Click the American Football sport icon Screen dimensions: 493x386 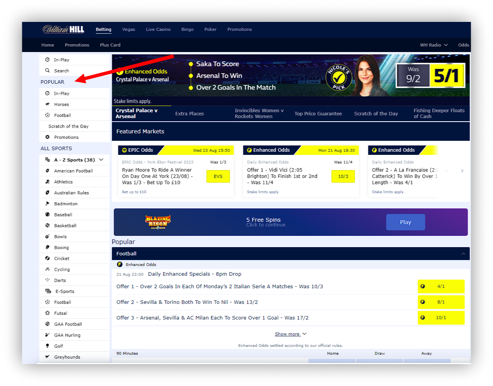tap(47, 171)
